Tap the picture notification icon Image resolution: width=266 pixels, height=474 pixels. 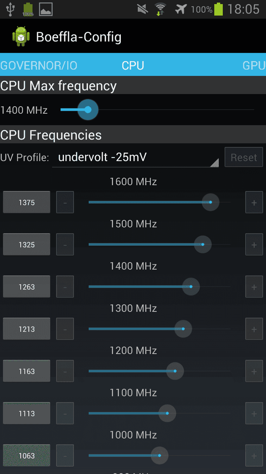point(46,9)
